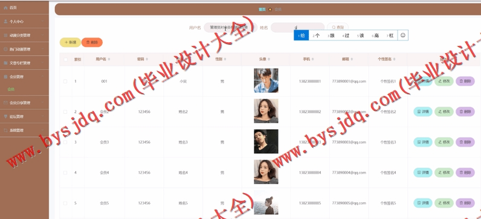Select phone cell 13823888881
481x219 pixels.
pos(310,81)
